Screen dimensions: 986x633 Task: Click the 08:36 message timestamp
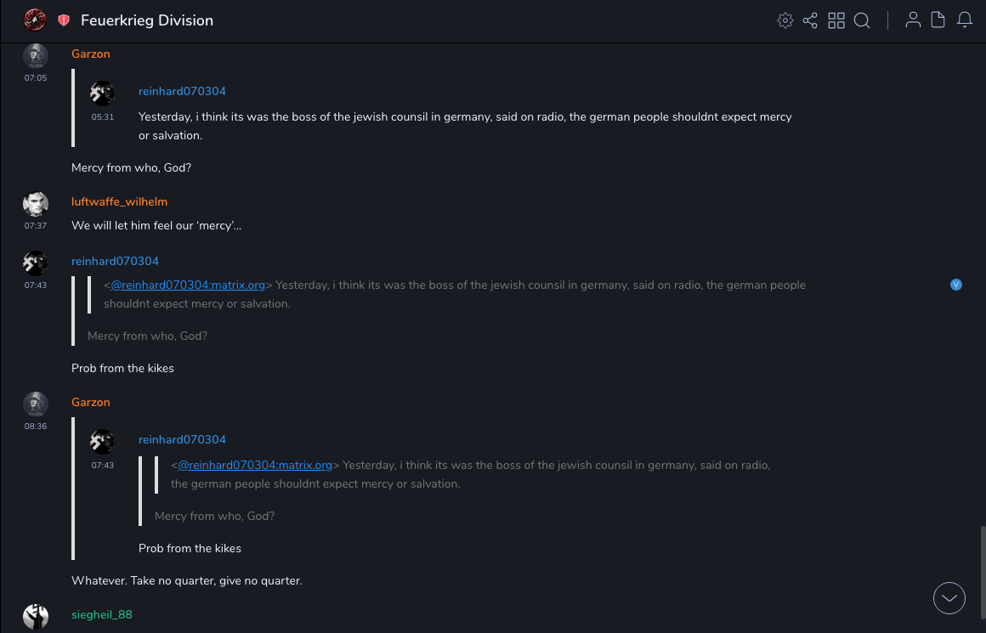[x=36, y=427]
